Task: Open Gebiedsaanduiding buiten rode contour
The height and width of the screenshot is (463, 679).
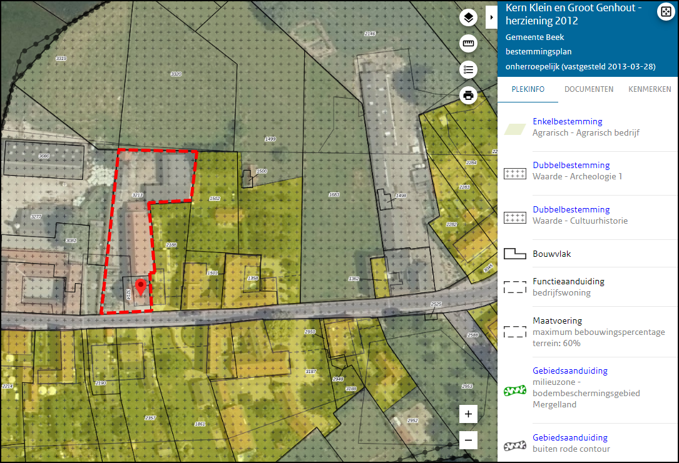Action: pos(569,437)
